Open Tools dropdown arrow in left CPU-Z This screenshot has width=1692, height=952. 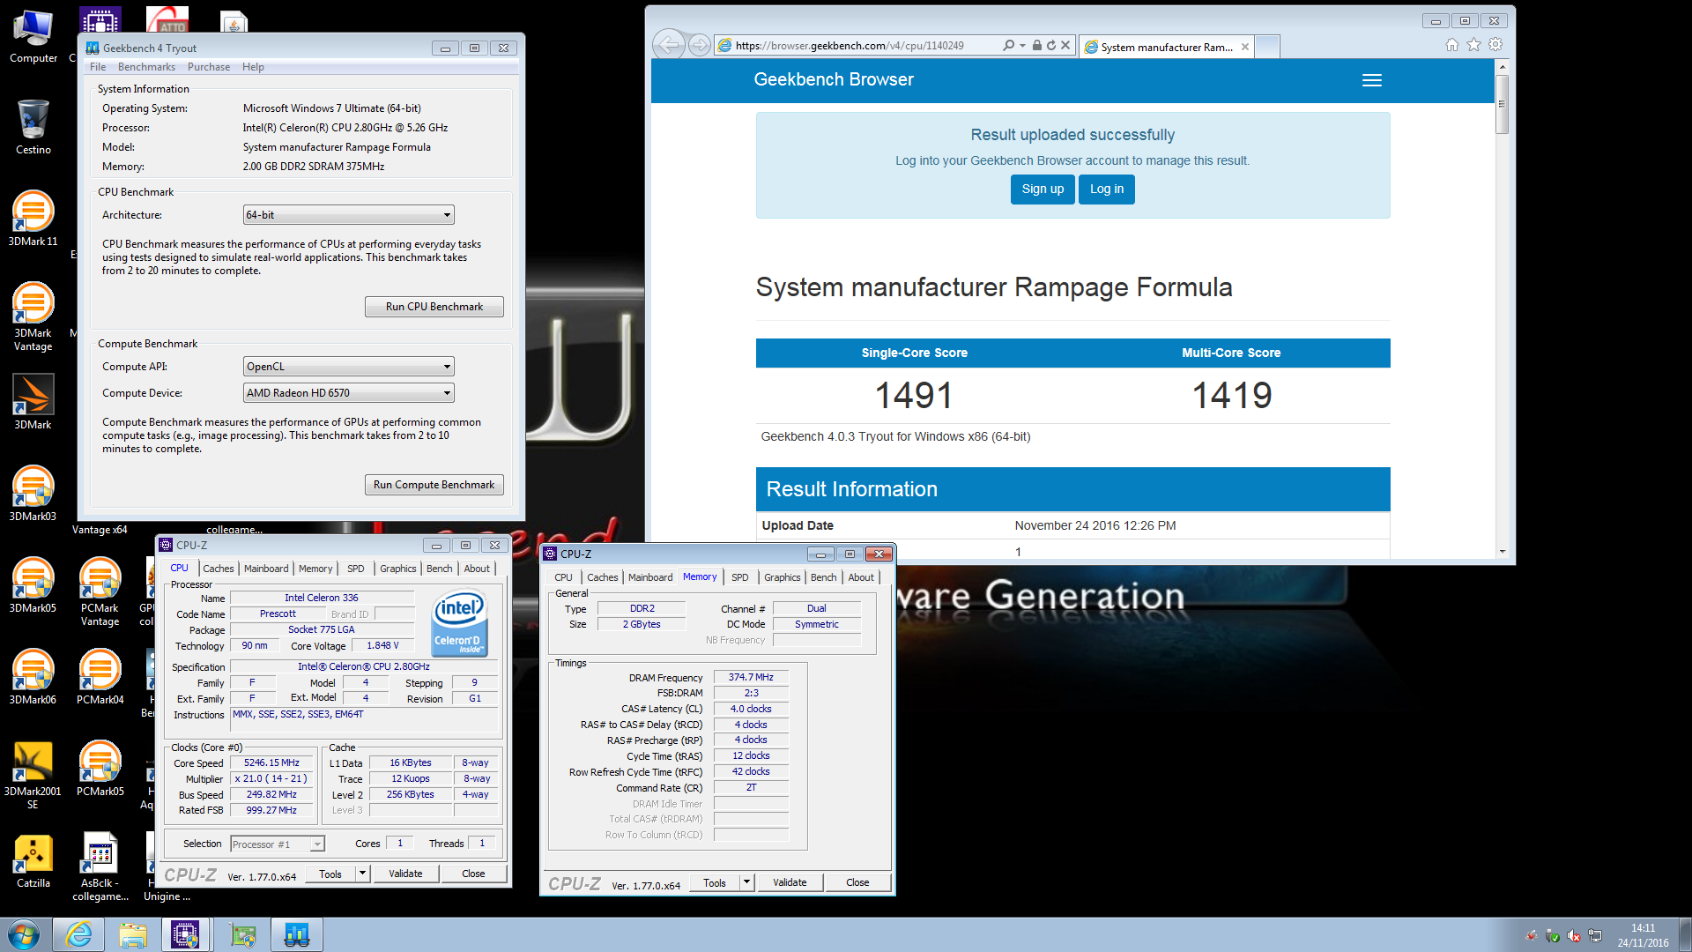pyautogui.click(x=362, y=874)
